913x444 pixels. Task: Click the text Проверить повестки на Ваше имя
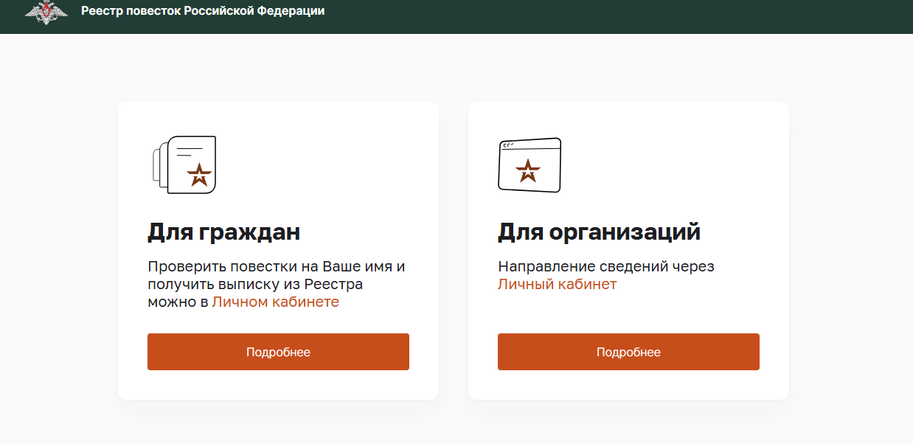[276, 266]
